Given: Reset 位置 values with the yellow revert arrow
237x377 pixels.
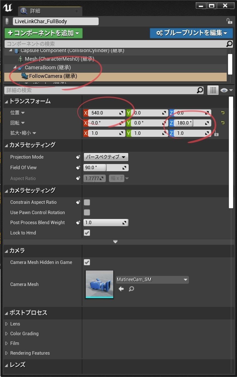Looking at the screenshot, I should (223, 113).
